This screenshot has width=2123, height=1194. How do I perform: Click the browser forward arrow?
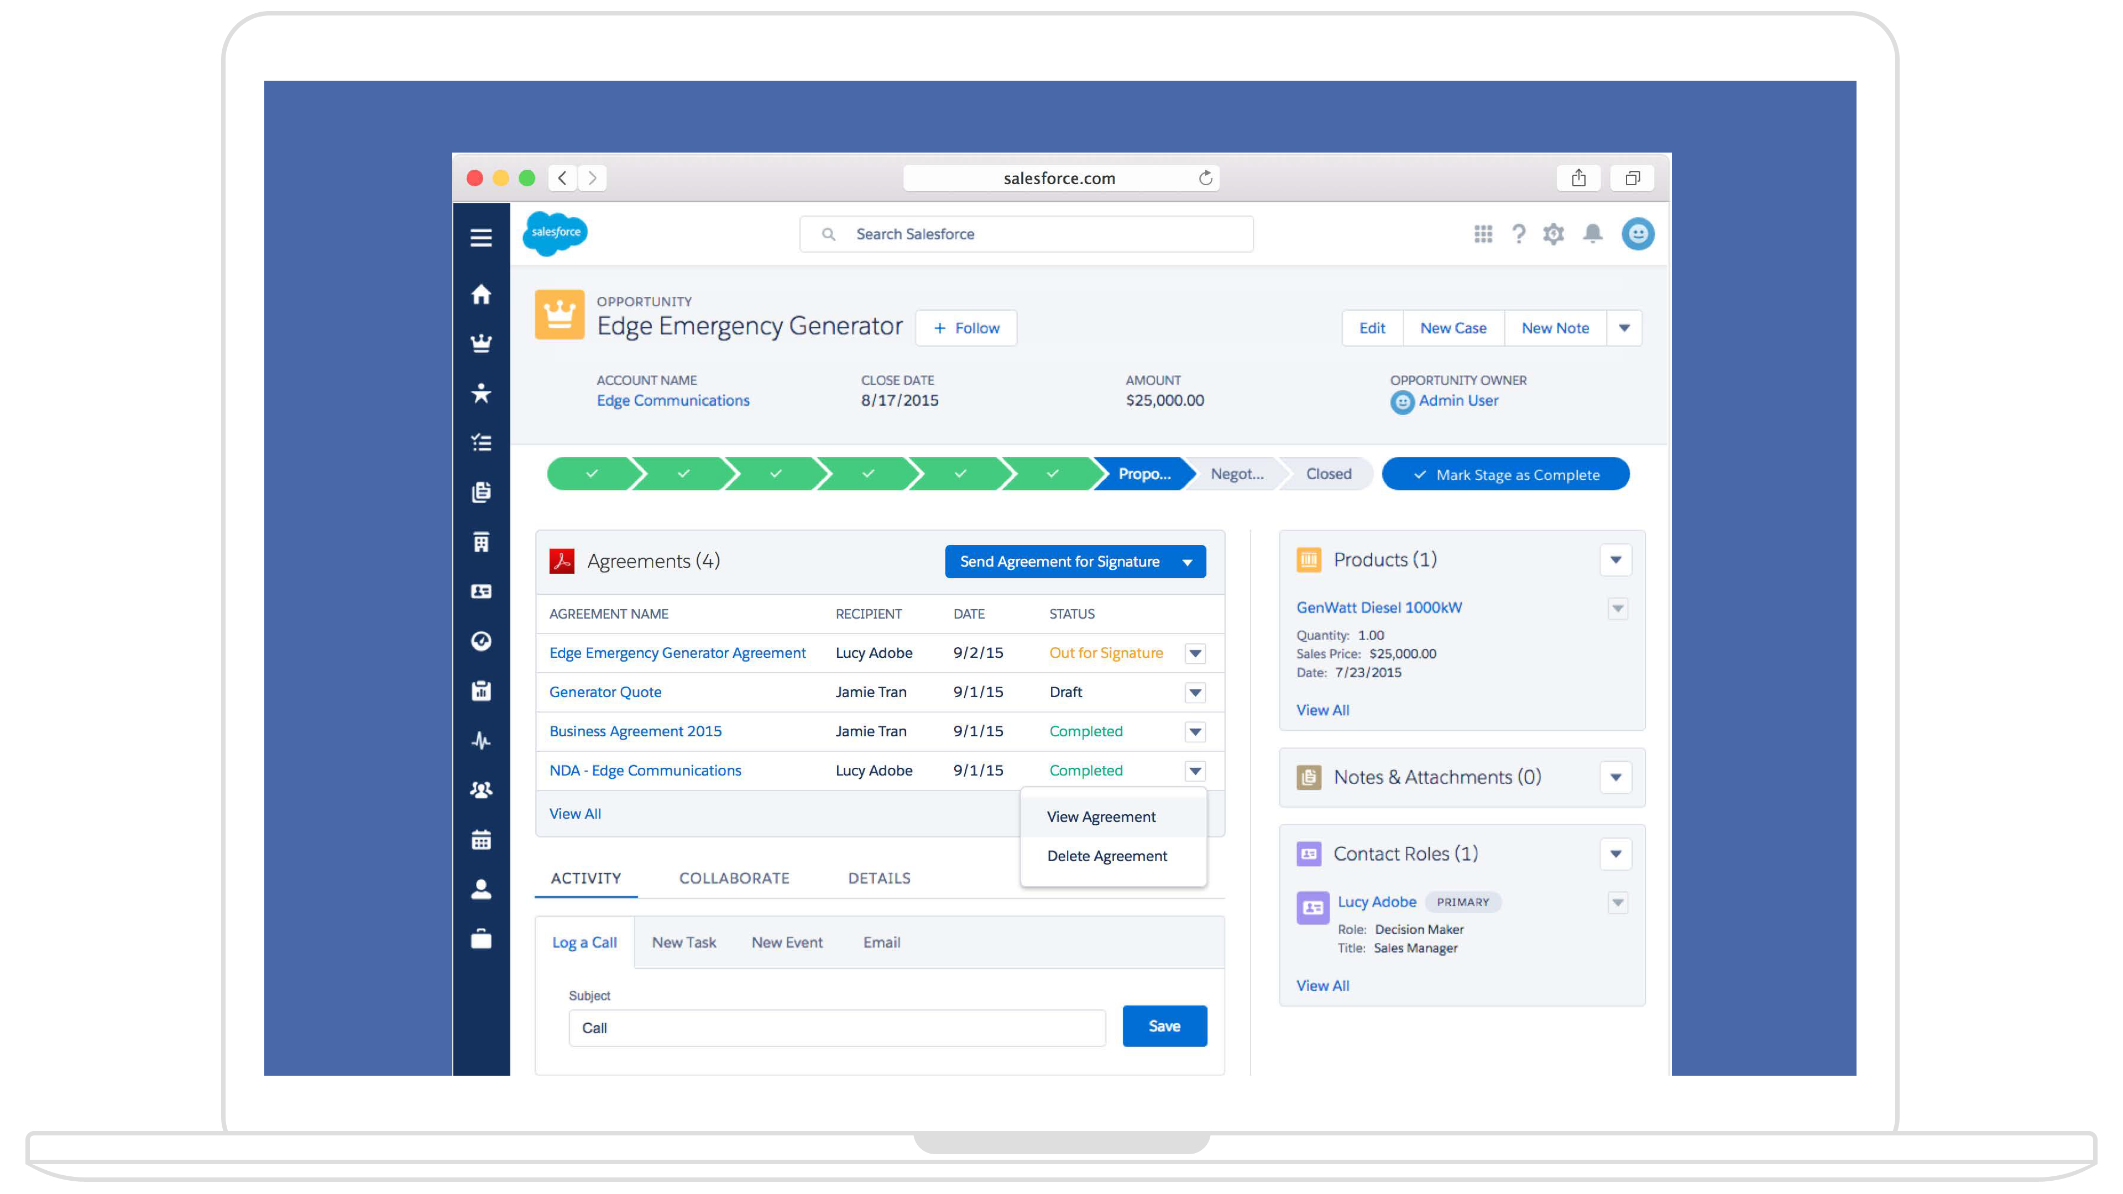(x=593, y=178)
